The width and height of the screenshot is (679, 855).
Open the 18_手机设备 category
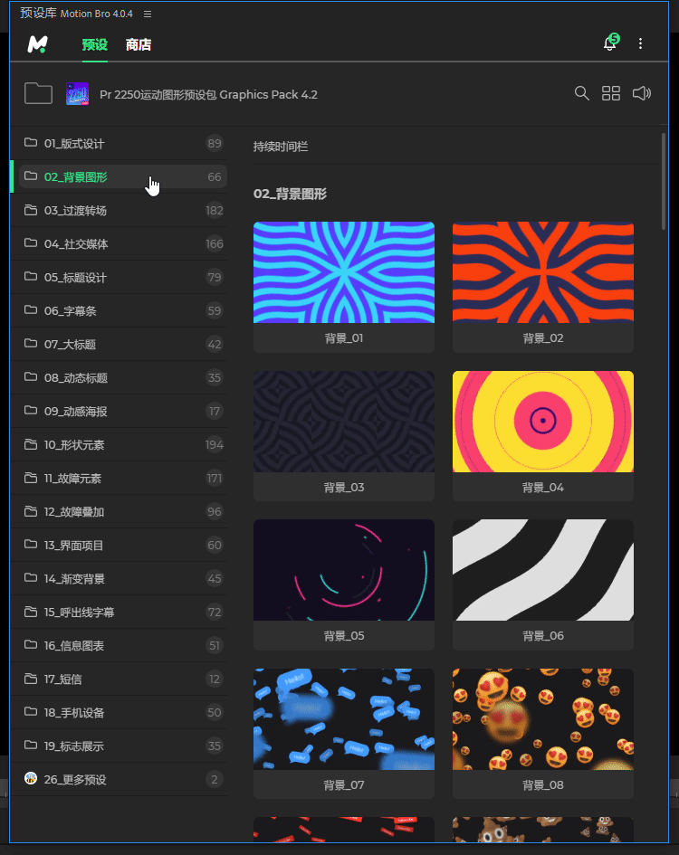point(123,713)
